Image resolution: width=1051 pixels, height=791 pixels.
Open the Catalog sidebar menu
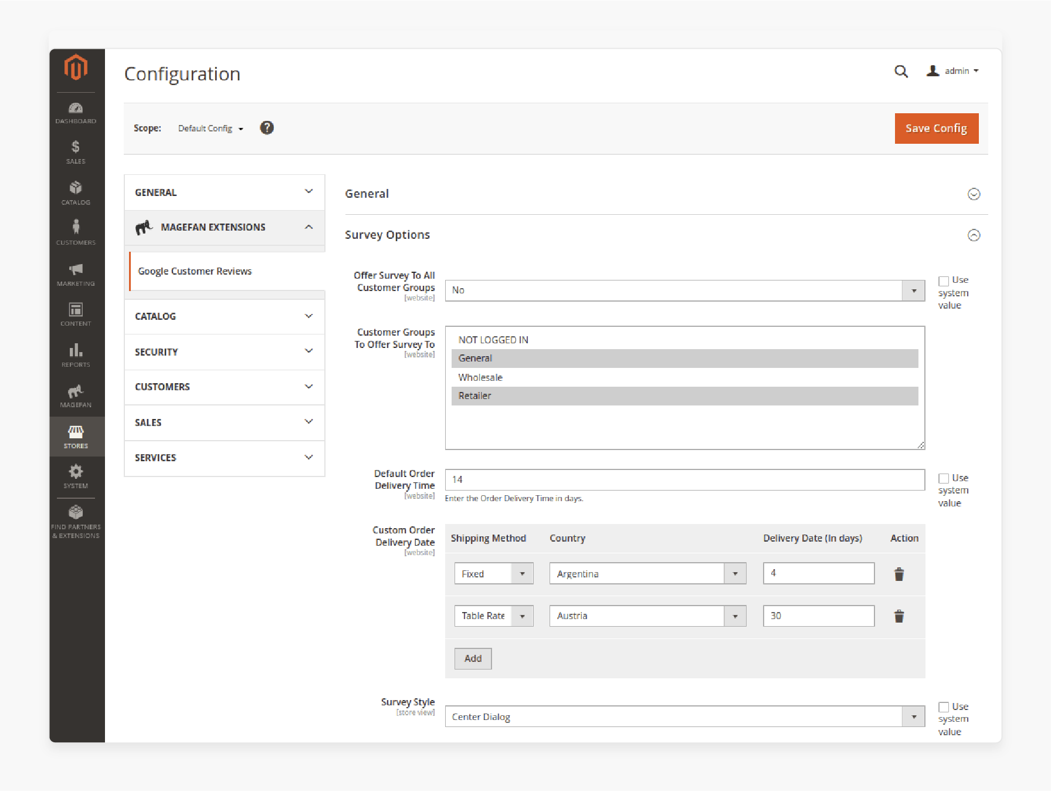(x=76, y=193)
